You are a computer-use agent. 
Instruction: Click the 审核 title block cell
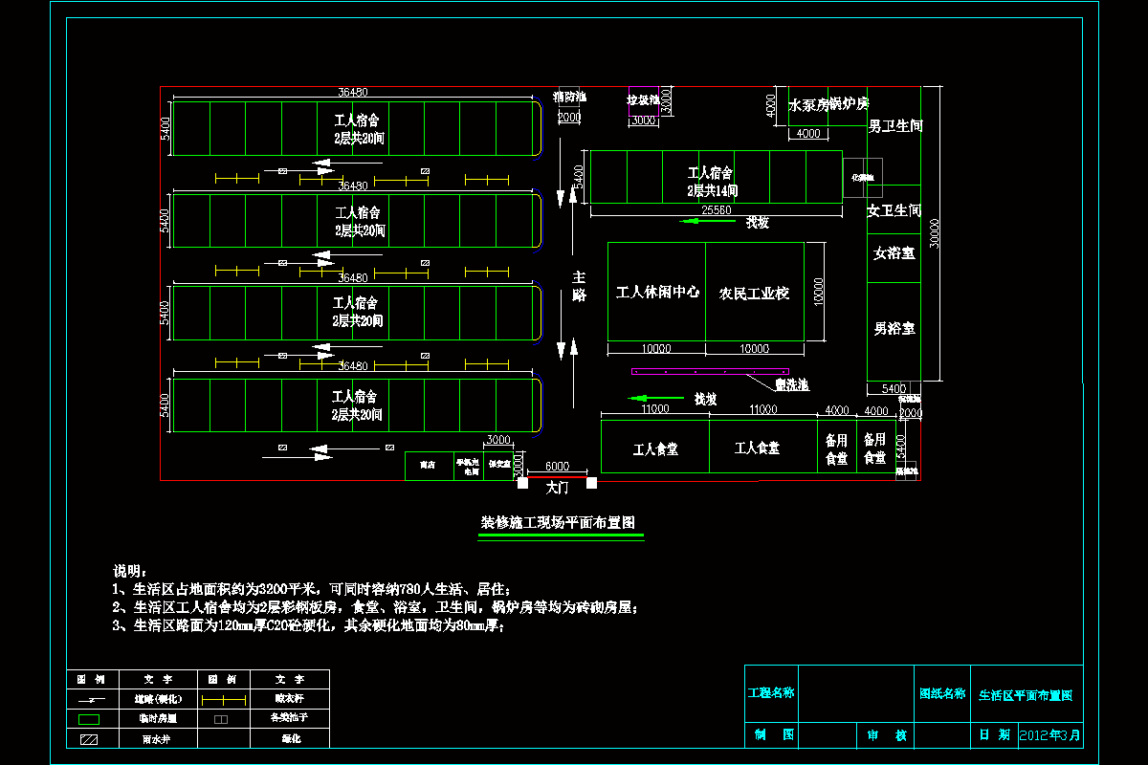click(x=887, y=735)
